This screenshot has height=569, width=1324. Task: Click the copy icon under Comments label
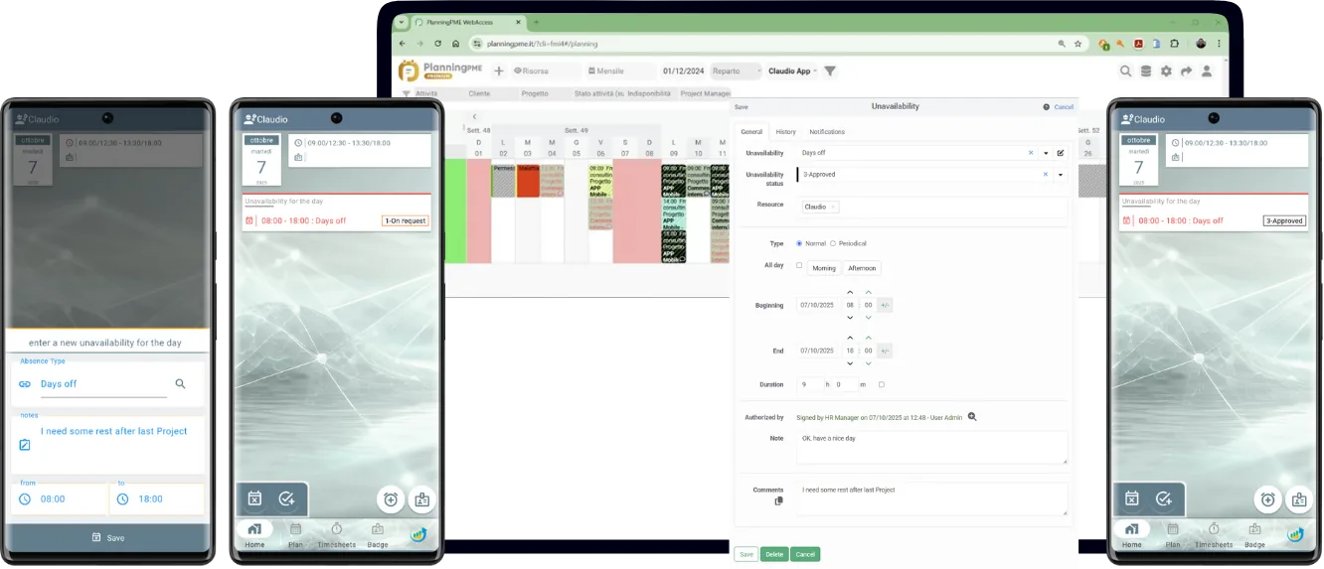coord(778,500)
